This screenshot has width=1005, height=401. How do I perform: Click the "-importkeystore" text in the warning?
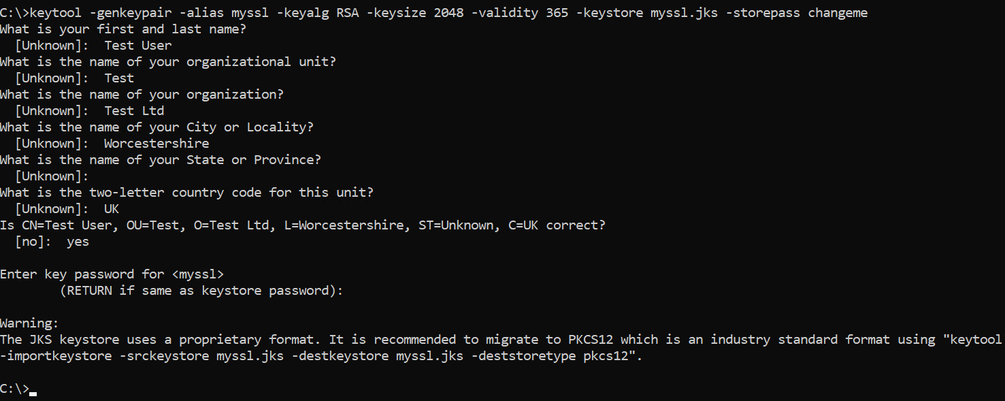pyautogui.click(x=56, y=356)
